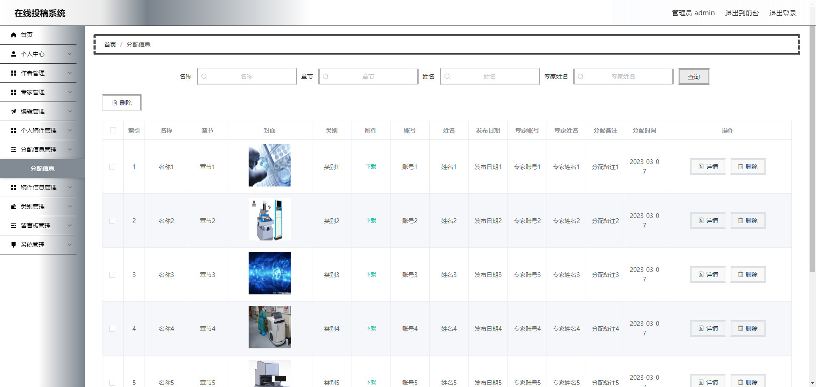
Task: Click the trash icon on the bulk 删除 button
Action: (x=115, y=103)
